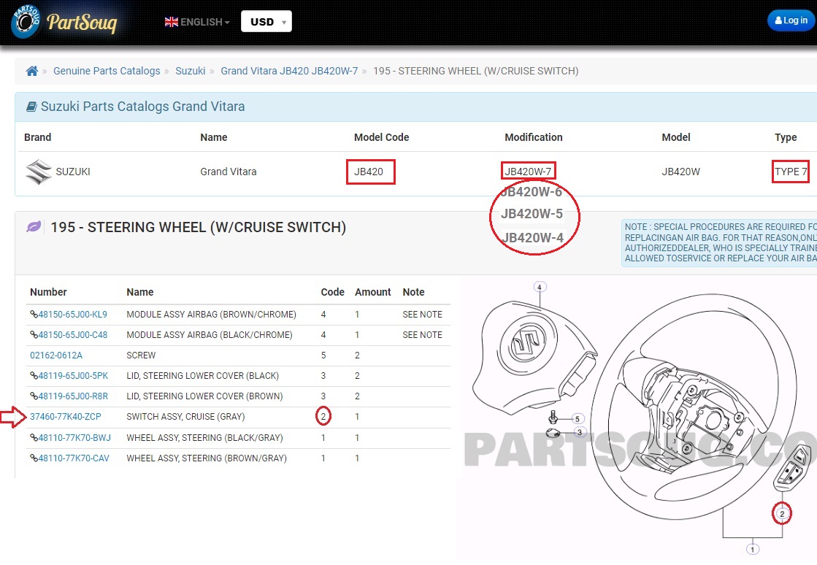Click the Grand Vitara name cell
The height and width of the screenshot is (565, 817).
[229, 172]
